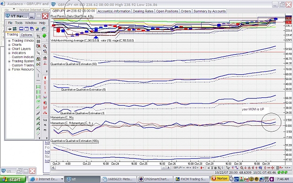Open the GBP/JPY symbol dropdown

(x=179, y=168)
